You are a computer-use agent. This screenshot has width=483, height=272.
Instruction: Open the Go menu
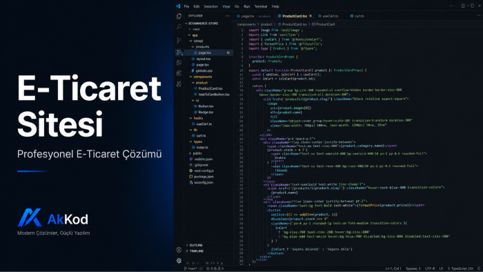[x=237, y=6]
